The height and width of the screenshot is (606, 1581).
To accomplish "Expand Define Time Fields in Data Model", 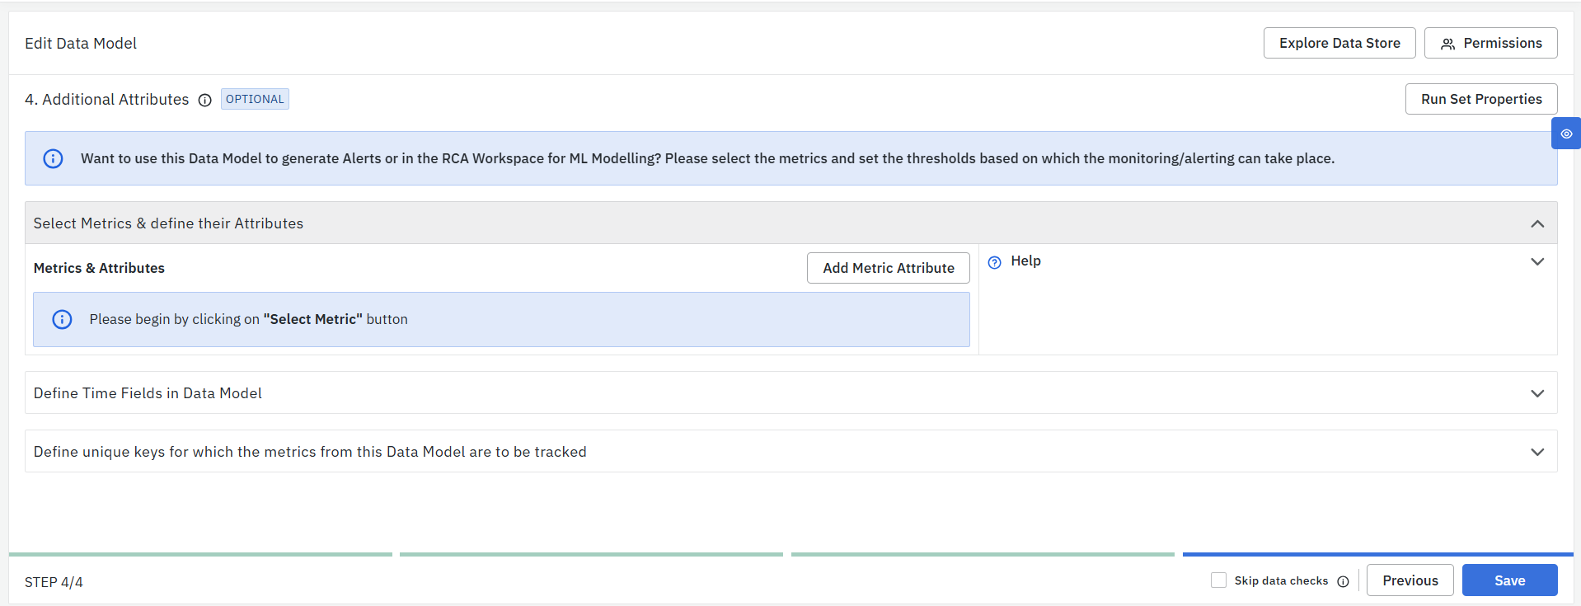I will 1537,393.
